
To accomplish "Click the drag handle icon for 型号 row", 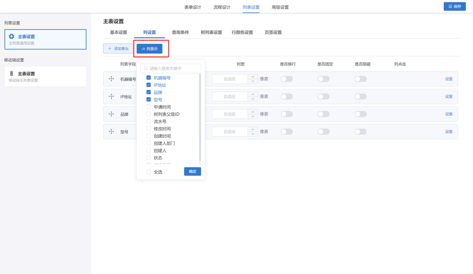I will click(112, 131).
